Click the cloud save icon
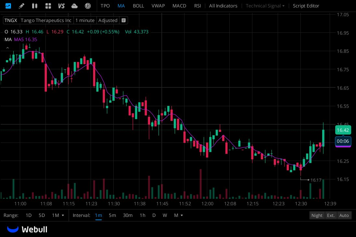The width and height of the screenshot is (356, 237). (x=74, y=6)
